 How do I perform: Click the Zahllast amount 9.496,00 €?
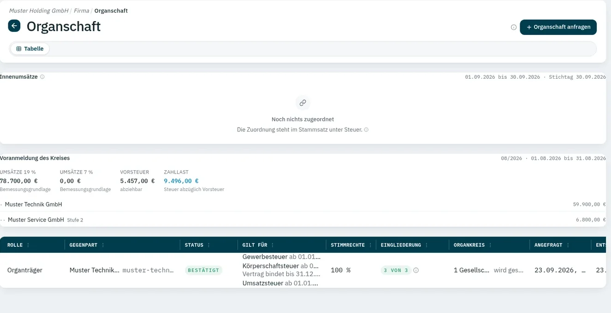coord(181,181)
